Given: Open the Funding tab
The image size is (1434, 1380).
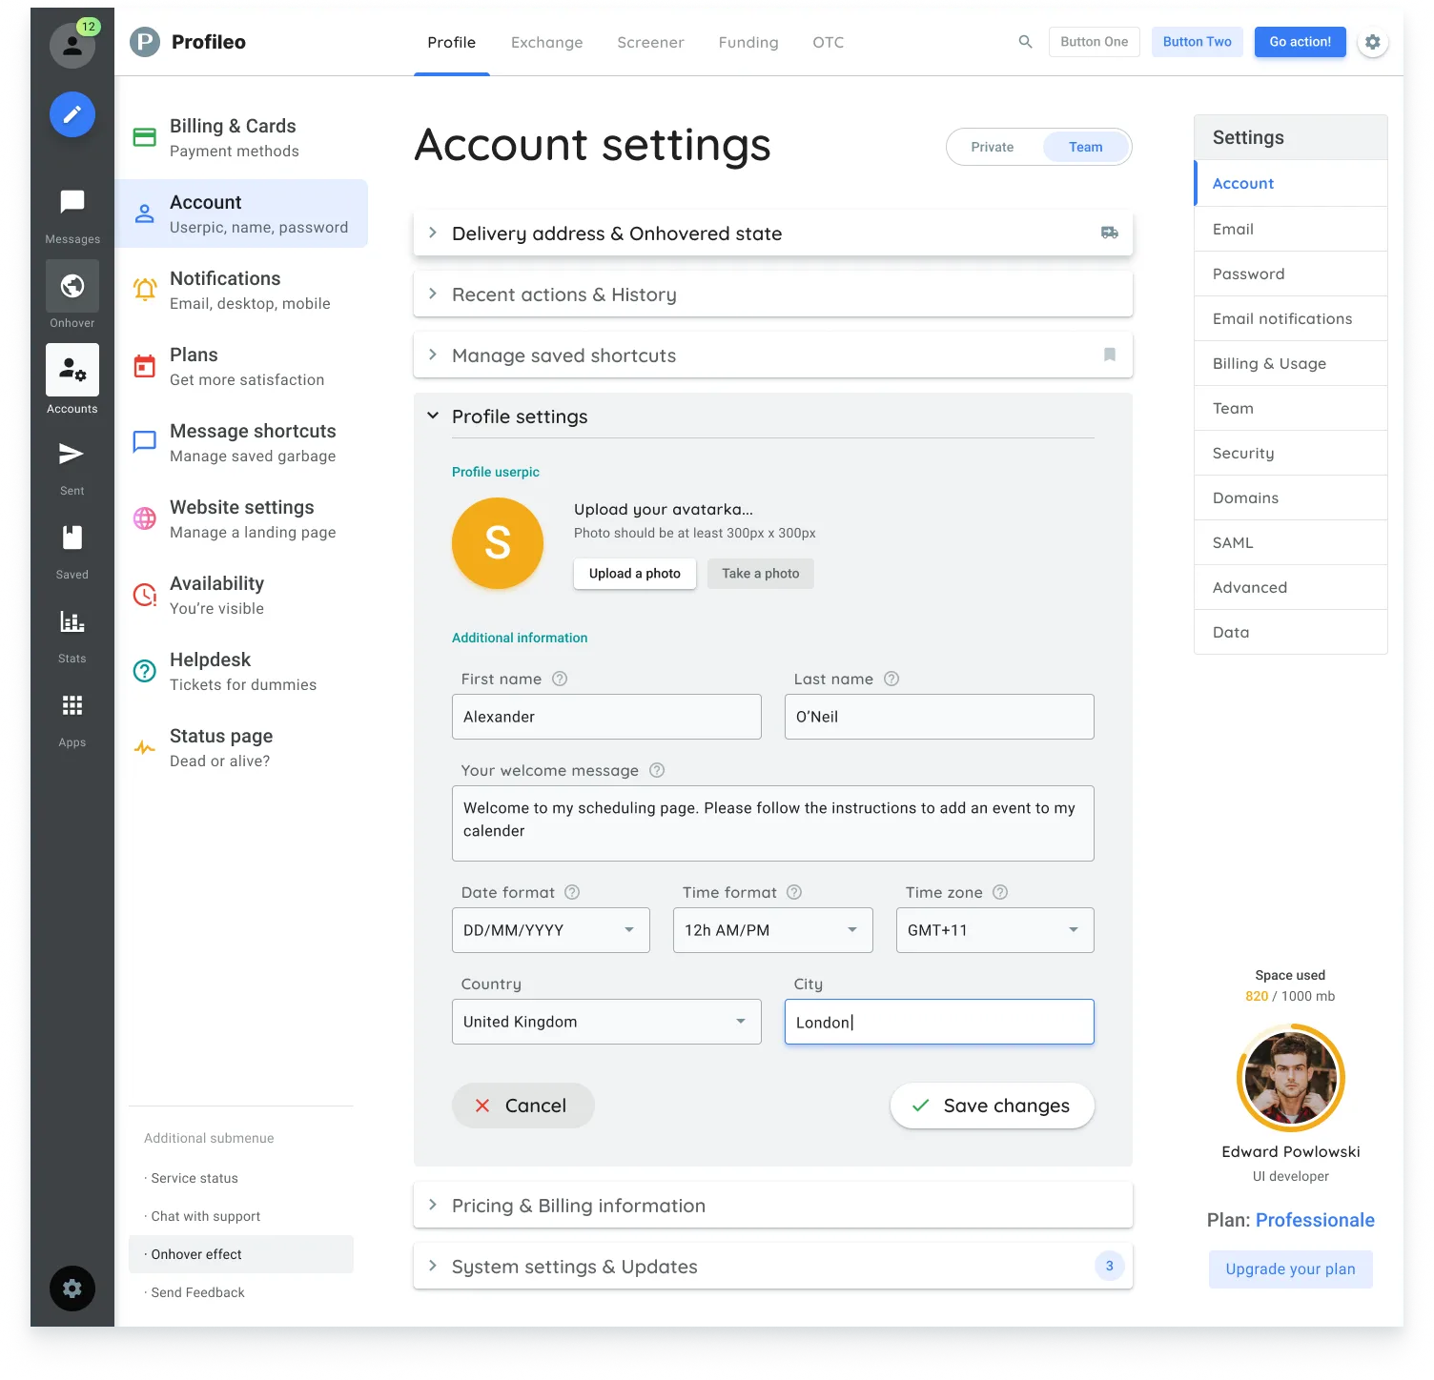Looking at the screenshot, I should pyautogui.click(x=748, y=42).
